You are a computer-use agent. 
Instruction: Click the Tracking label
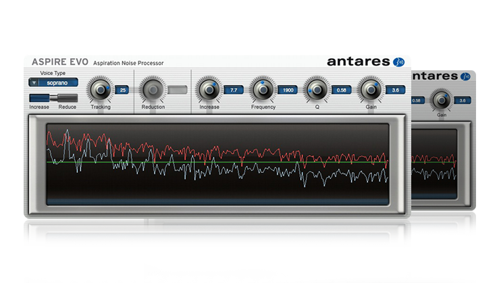(101, 107)
